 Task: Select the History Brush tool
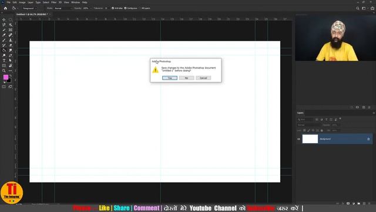(x=4, y=45)
